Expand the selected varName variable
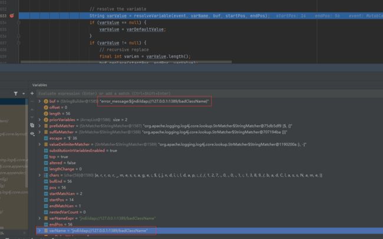Screen dimensions: 383x239 (x=39, y=230)
